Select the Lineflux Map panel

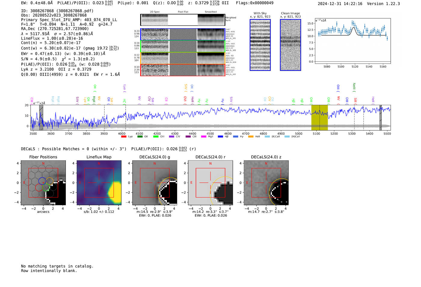click(99, 182)
